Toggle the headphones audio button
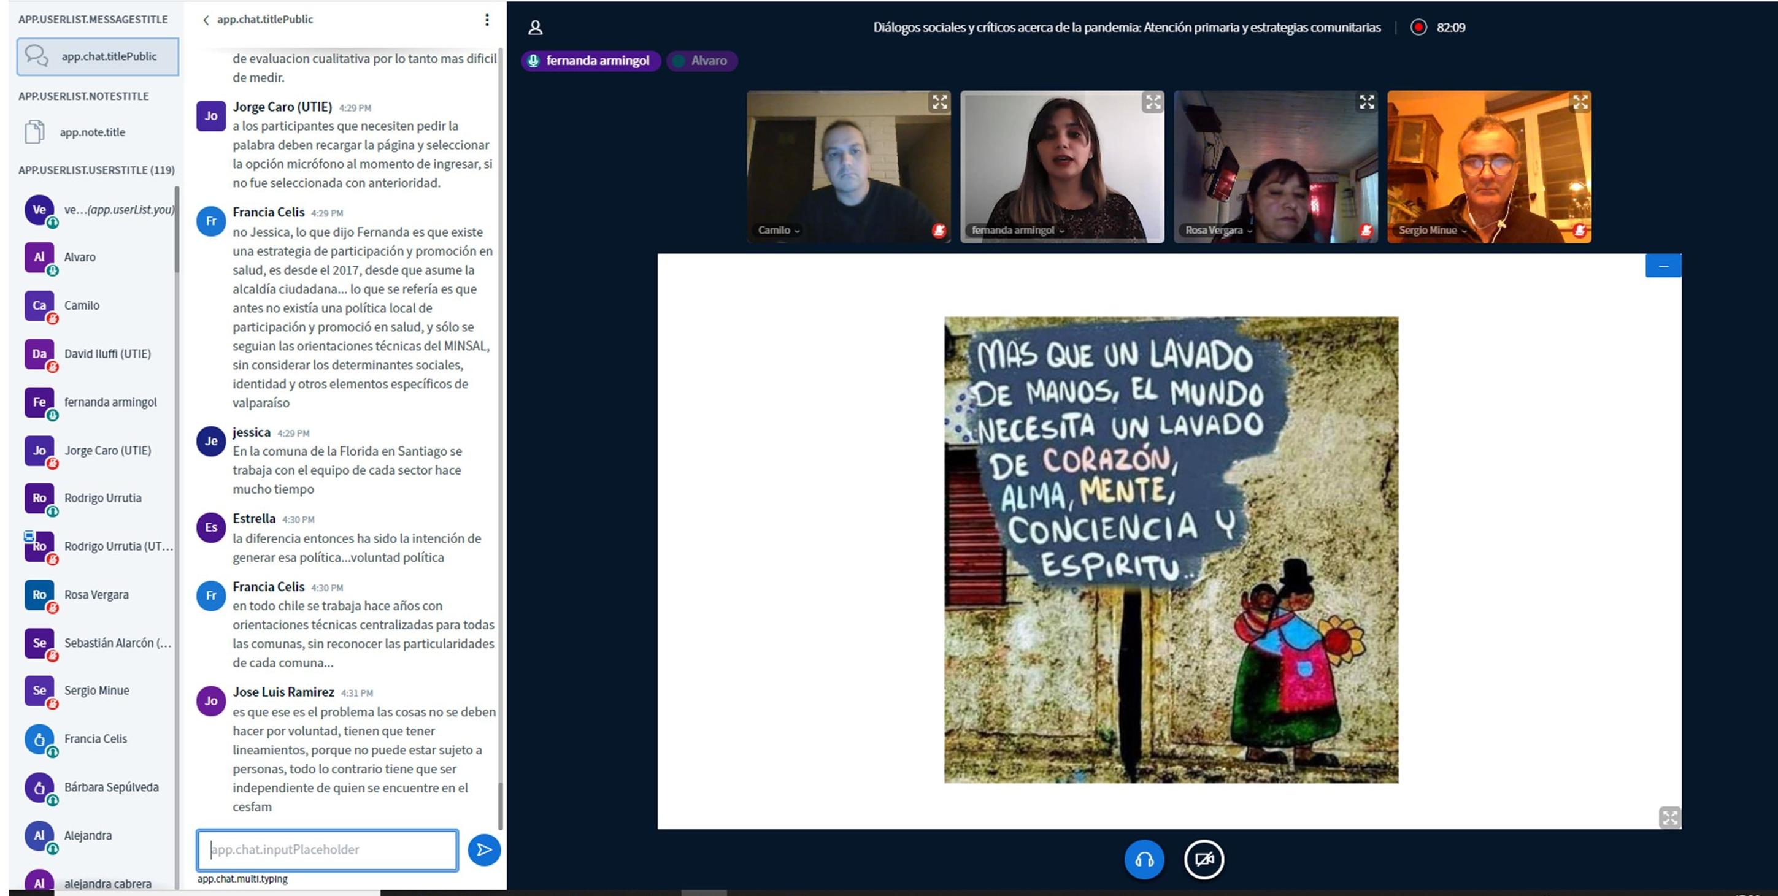Screen dimensions: 1778x896 click(x=1144, y=859)
